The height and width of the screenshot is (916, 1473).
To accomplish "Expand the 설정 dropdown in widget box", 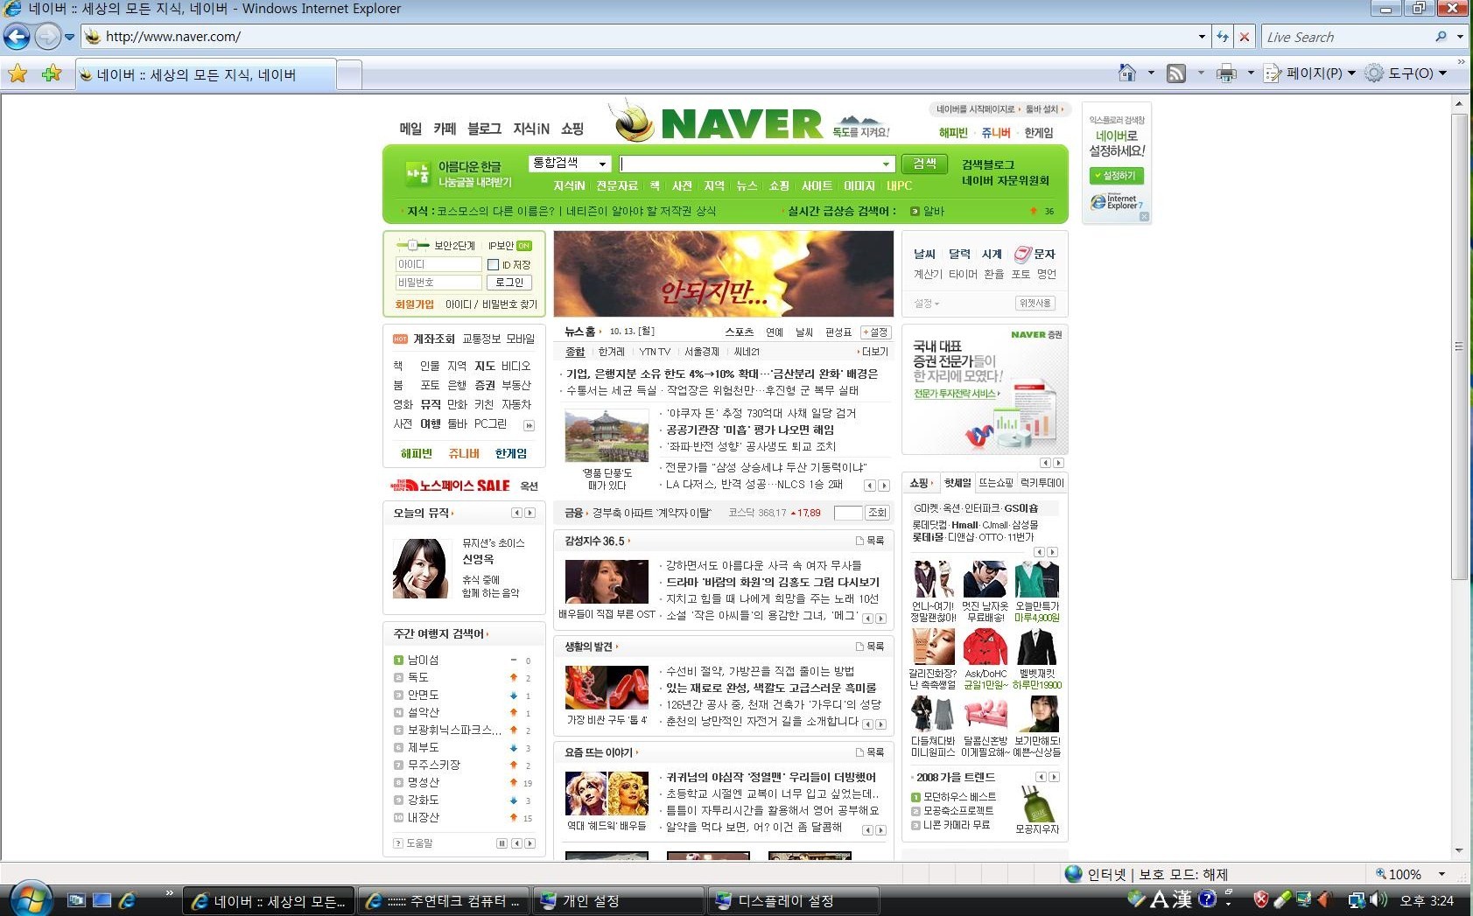I will pos(926,304).
